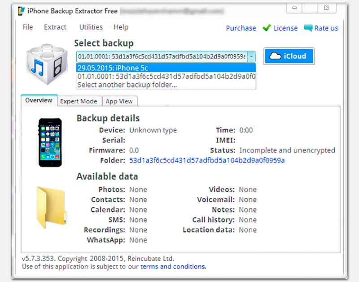Click the Voicemail None value
Image resolution: width=359 pixels, height=282 pixels.
248,200
